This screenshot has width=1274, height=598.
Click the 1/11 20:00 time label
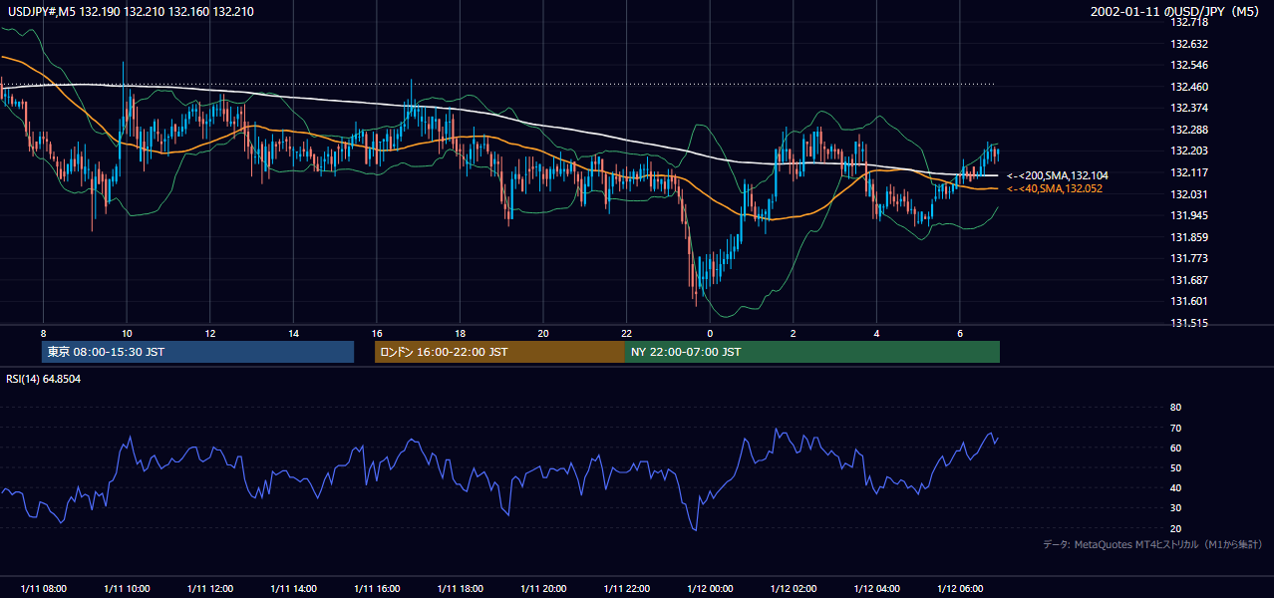click(x=542, y=589)
